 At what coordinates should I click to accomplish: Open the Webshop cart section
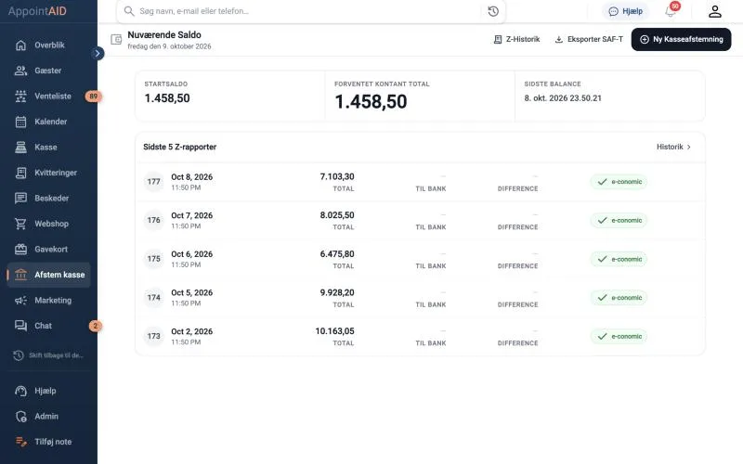click(x=49, y=224)
